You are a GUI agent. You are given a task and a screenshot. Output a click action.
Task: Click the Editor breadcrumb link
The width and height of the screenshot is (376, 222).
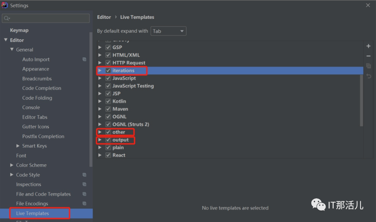coord(104,17)
